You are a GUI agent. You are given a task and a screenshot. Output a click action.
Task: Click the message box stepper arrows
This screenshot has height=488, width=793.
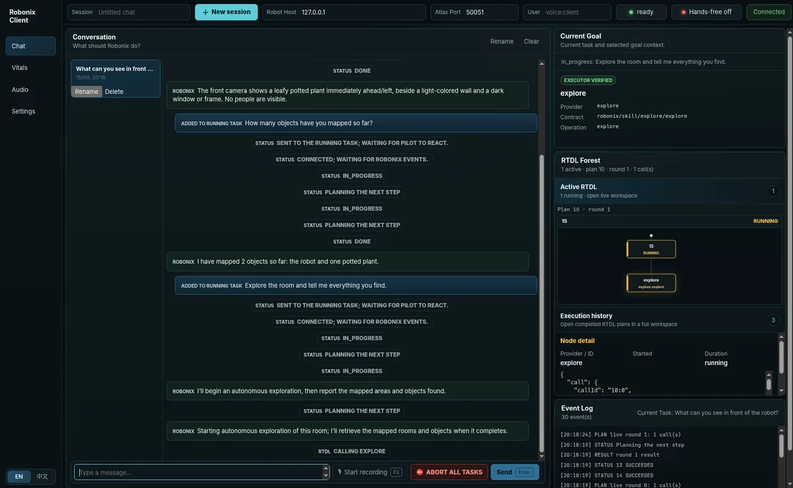(x=326, y=472)
